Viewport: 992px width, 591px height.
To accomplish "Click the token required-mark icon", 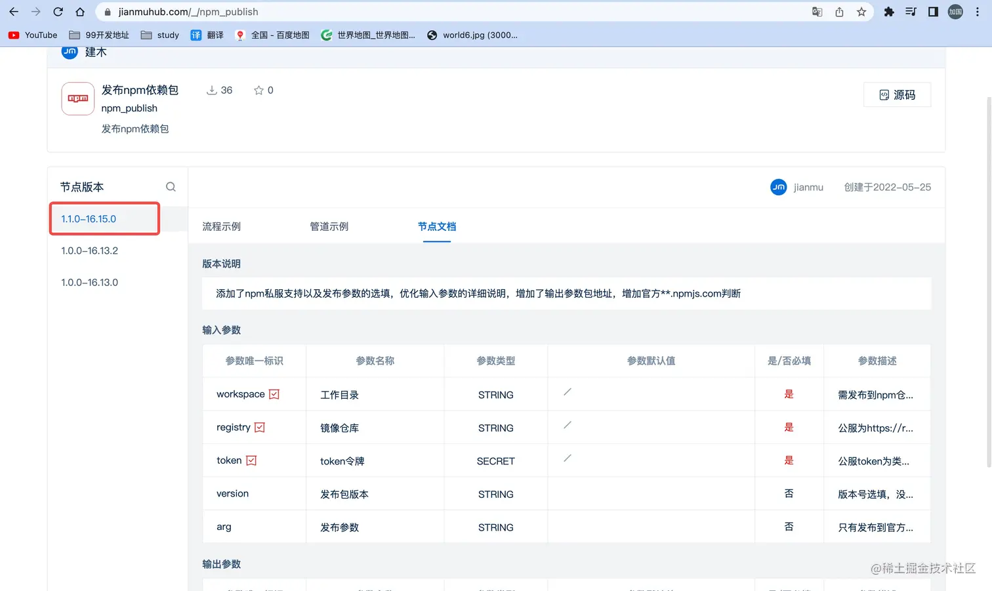I will coord(251,460).
